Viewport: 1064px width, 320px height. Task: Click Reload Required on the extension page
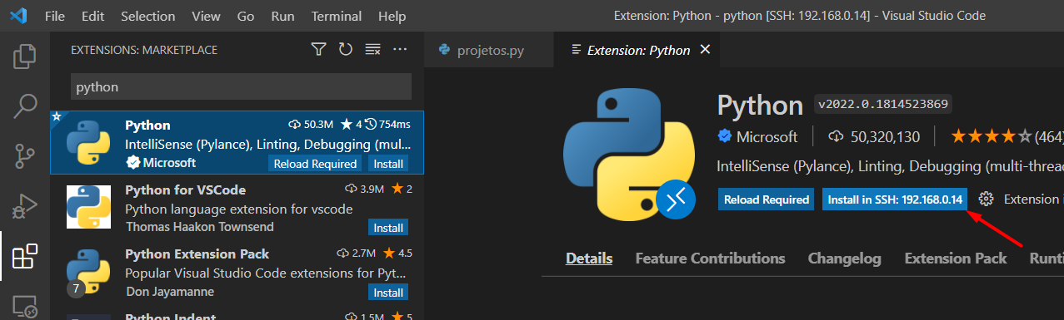766,199
